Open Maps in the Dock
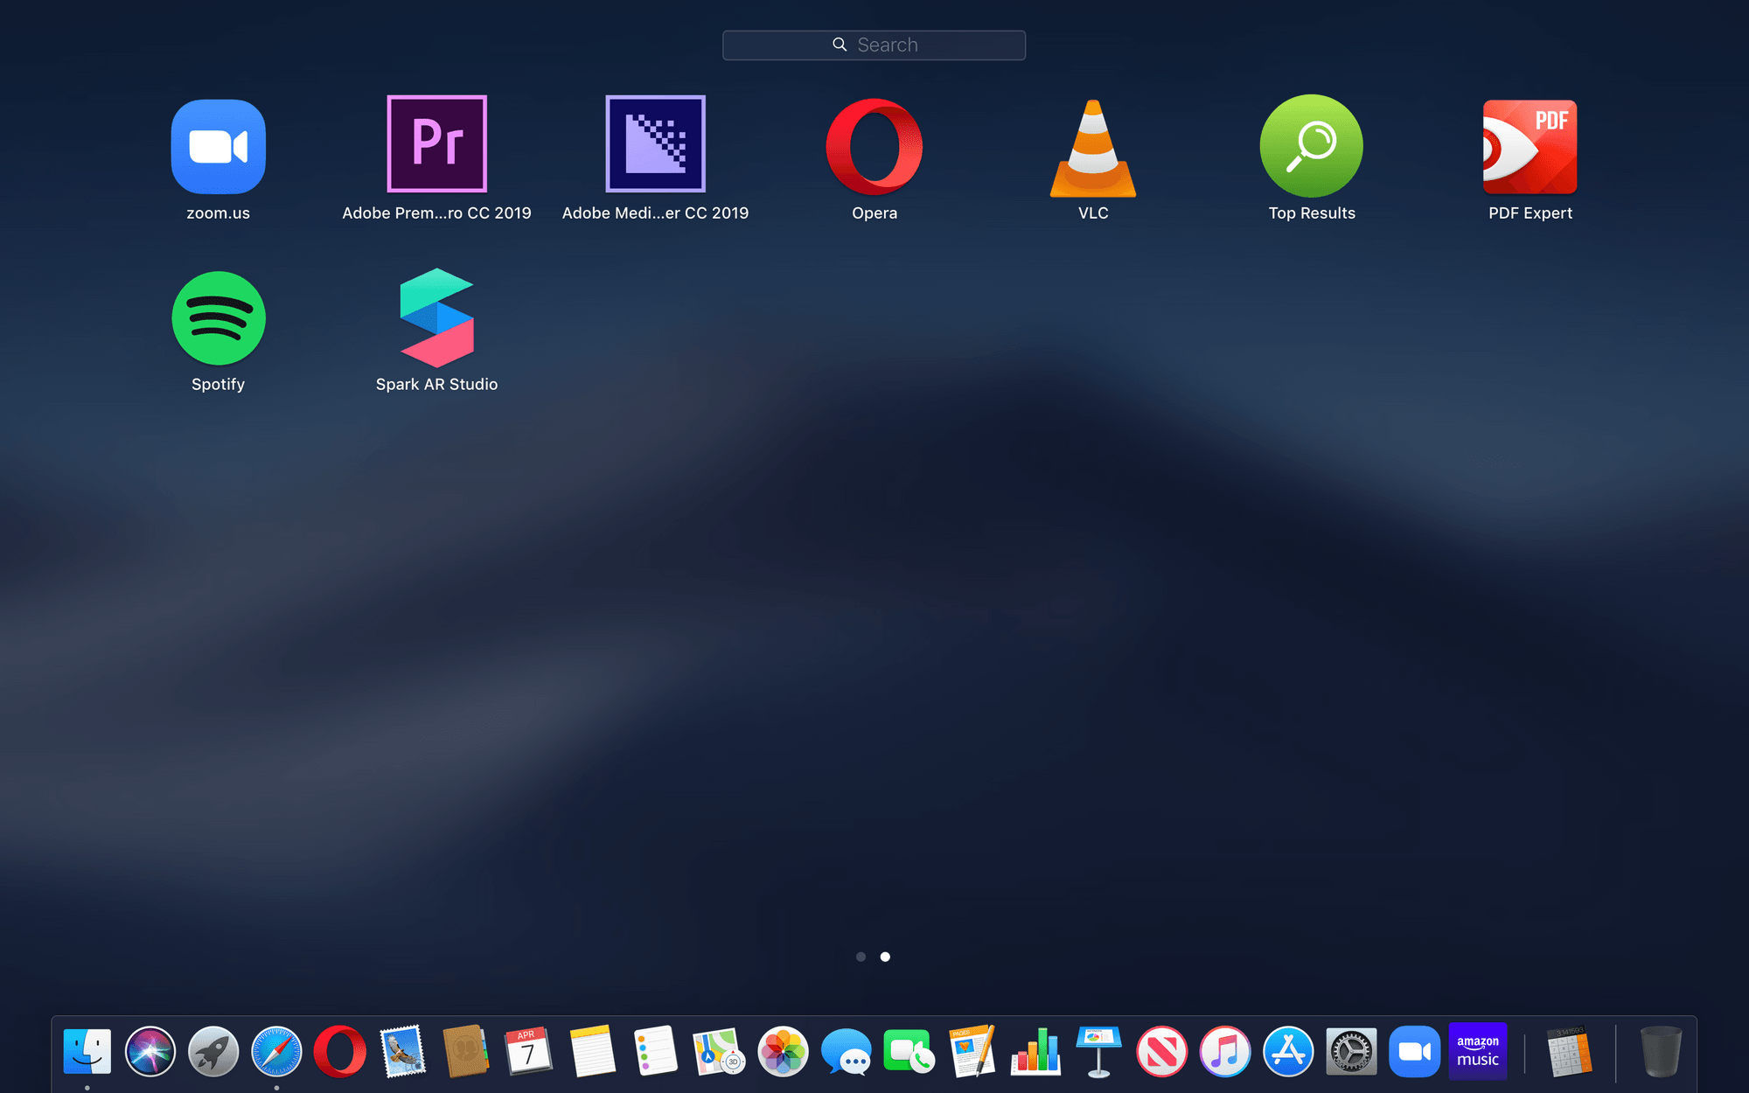 coord(719,1051)
